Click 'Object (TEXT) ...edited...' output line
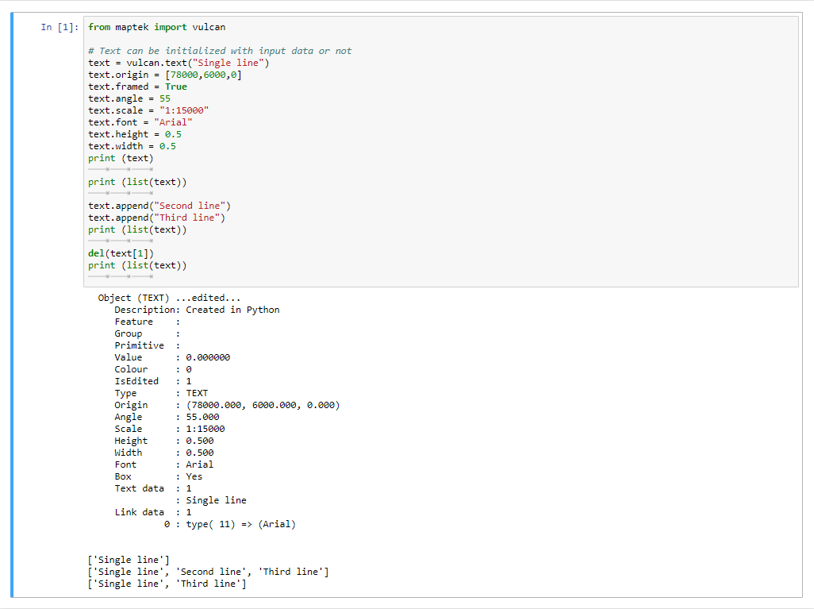 (x=169, y=298)
